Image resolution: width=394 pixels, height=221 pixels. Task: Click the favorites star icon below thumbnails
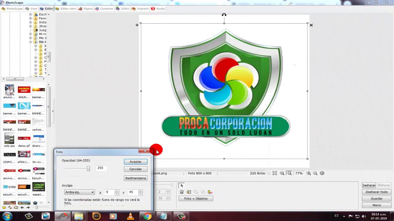pyautogui.click(x=4, y=207)
